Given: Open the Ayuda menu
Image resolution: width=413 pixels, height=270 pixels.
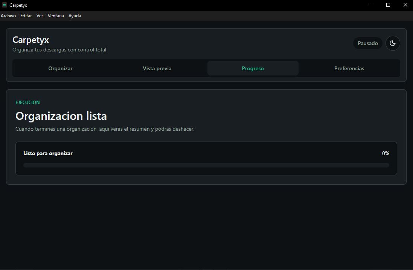Looking at the screenshot, I should tap(75, 16).
